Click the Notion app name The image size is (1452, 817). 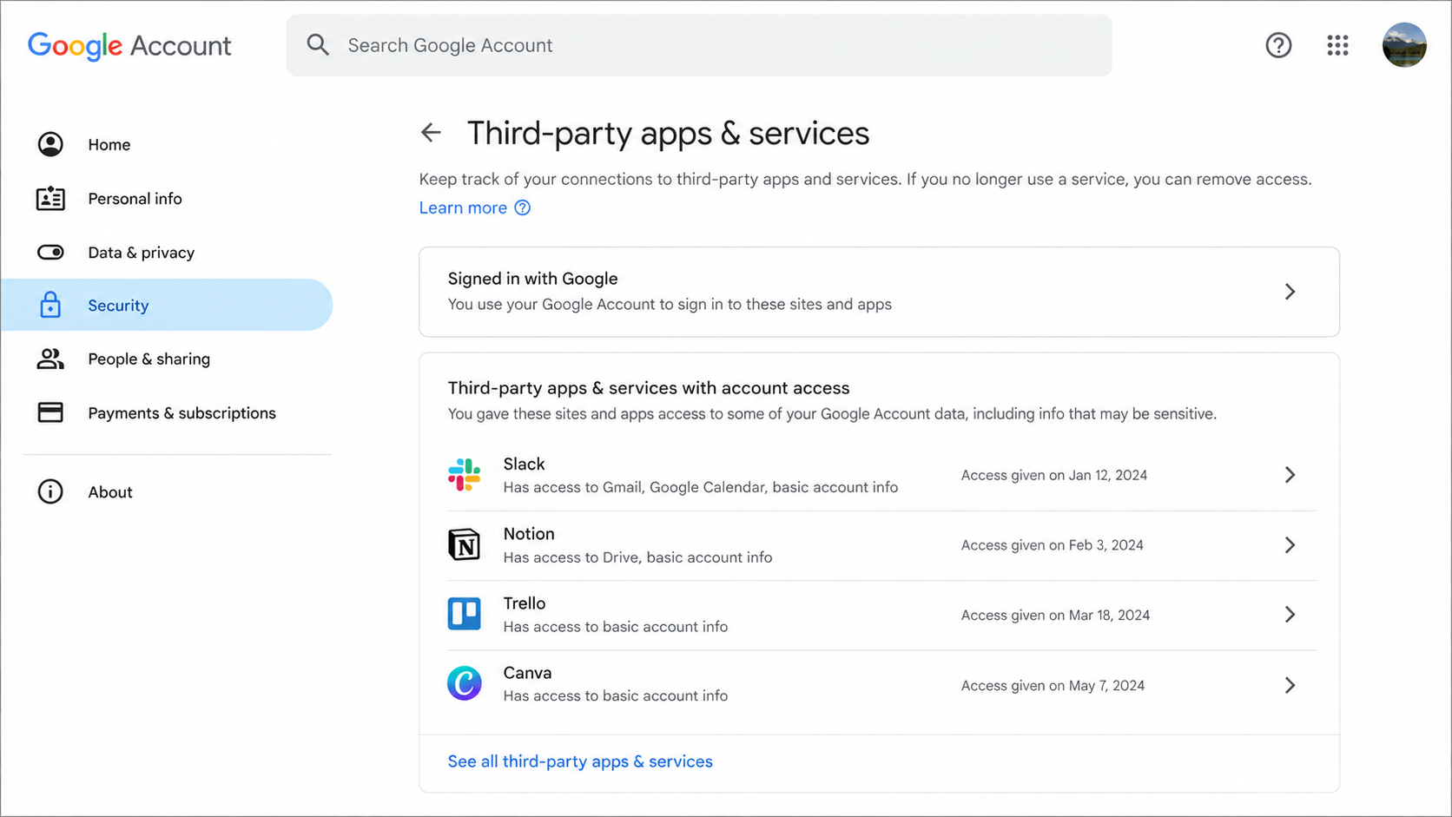pos(529,534)
